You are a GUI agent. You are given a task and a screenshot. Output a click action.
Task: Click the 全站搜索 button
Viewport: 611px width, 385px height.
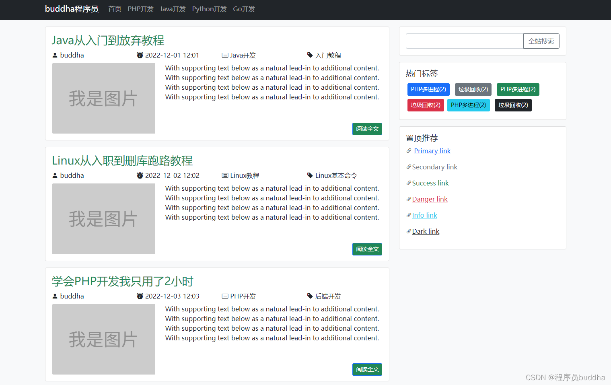click(x=541, y=41)
